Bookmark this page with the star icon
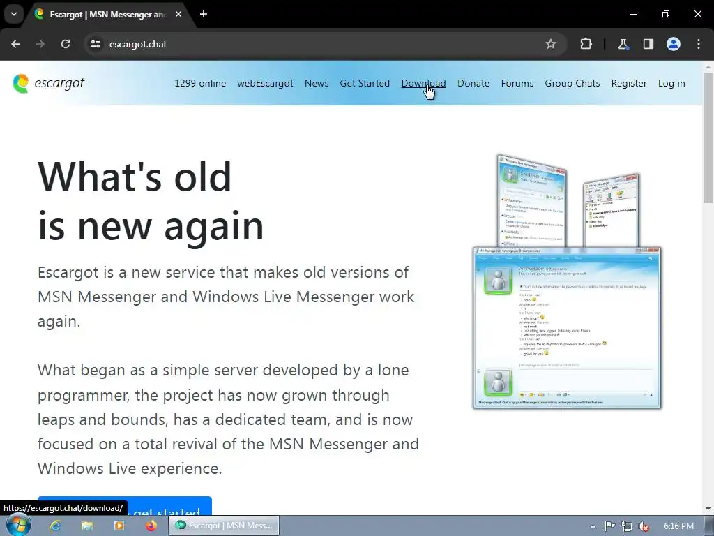Screen dimensions: 714x536 click(551, 44)
